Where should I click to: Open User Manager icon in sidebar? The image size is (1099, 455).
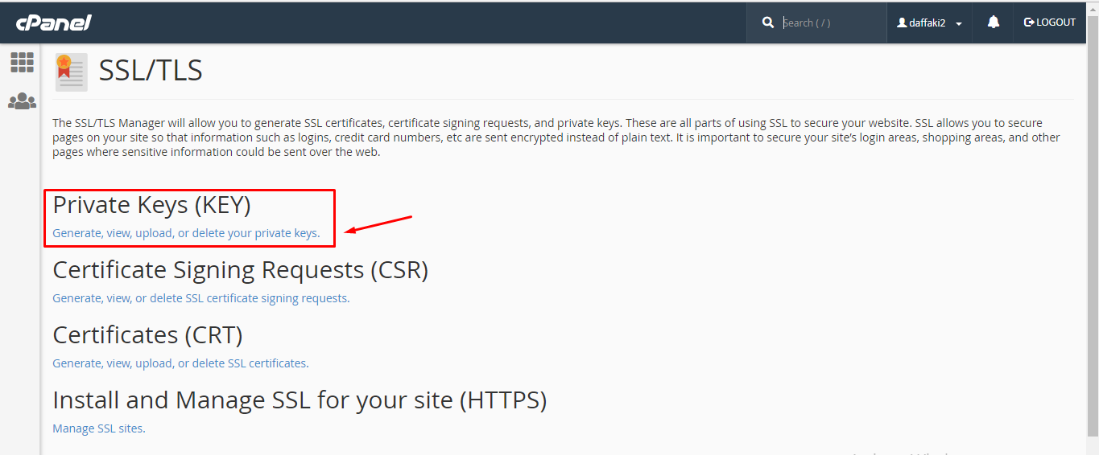coord(22,101)
